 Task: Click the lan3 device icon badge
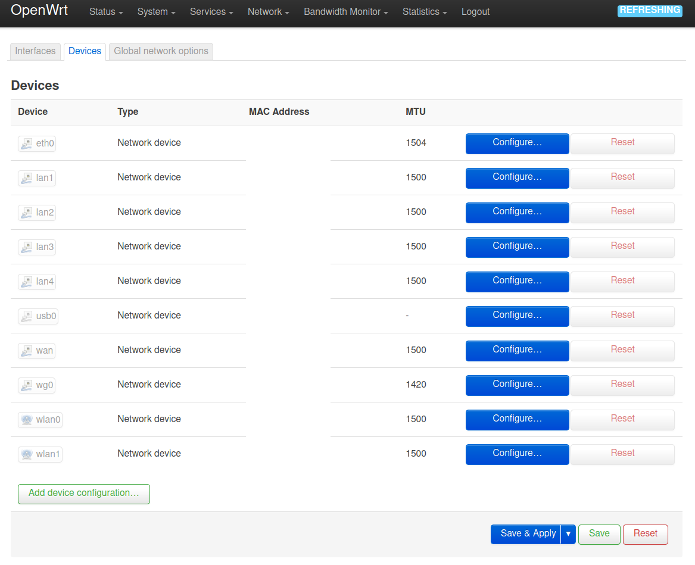click(37, 247)
